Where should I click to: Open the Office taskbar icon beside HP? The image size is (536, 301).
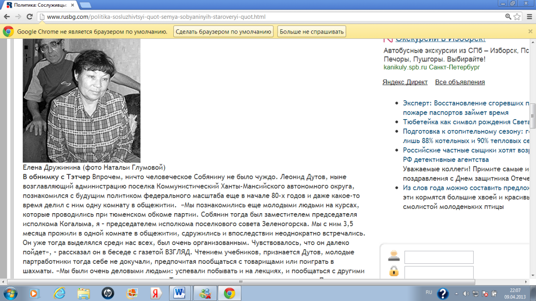(x=132, y=293)
